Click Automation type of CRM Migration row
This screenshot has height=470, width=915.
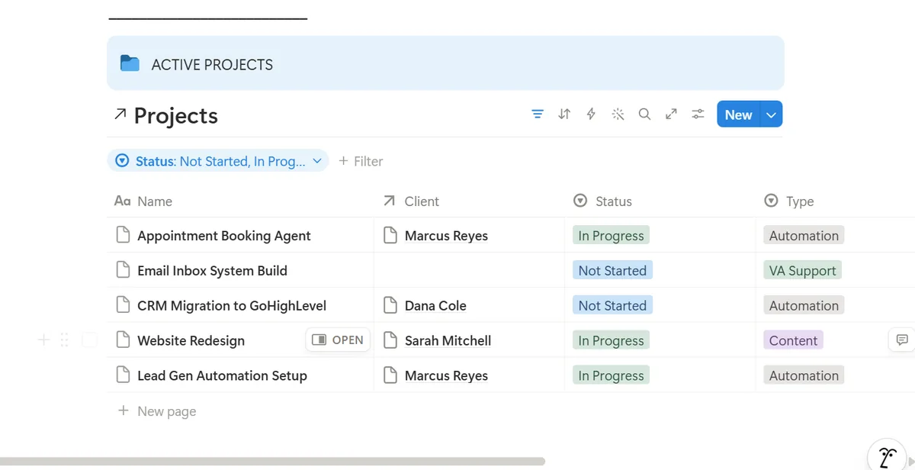804,306
